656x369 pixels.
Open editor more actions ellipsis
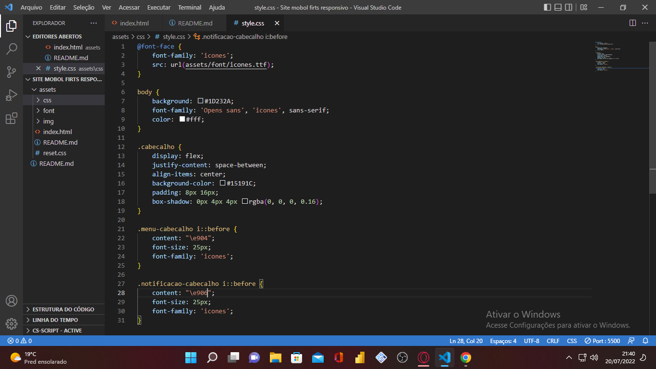coord(646,23)
